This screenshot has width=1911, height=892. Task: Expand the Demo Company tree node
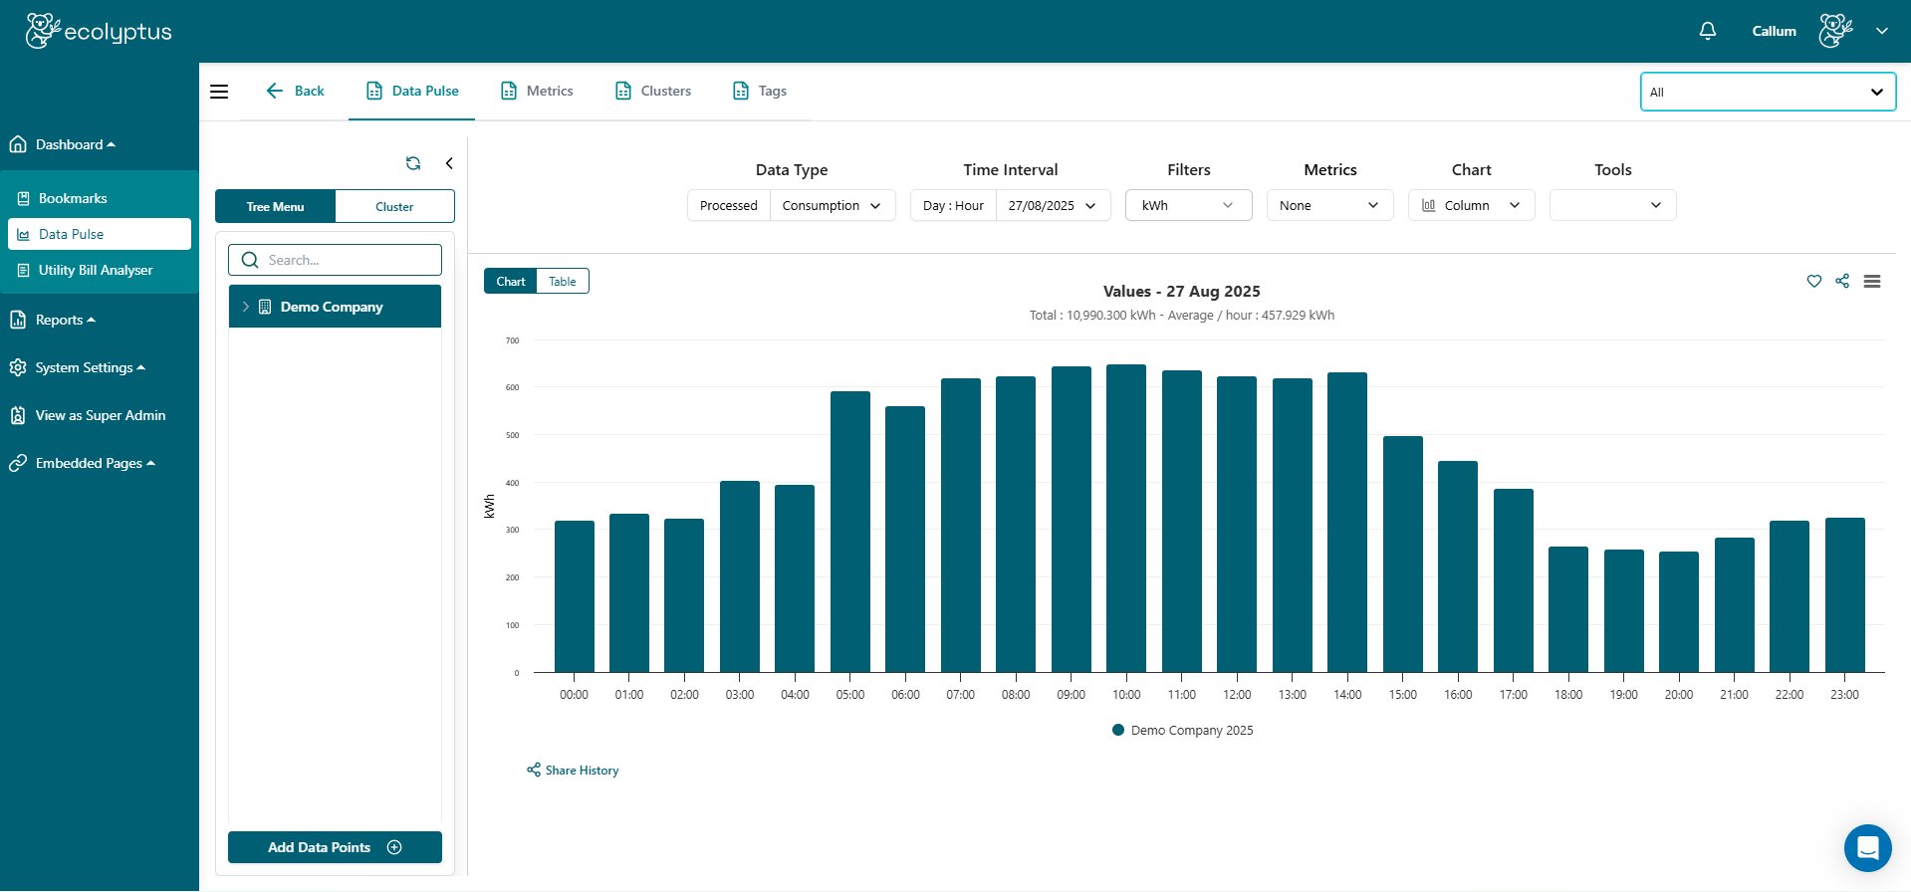pyautogui.click(x=246, y=307)
